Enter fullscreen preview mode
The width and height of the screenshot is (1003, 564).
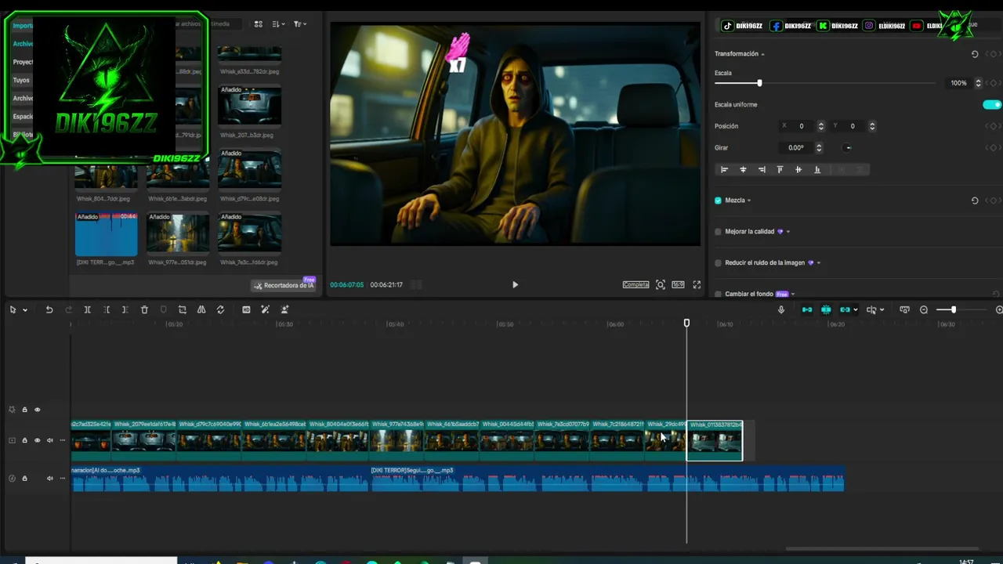pos(697,284)
